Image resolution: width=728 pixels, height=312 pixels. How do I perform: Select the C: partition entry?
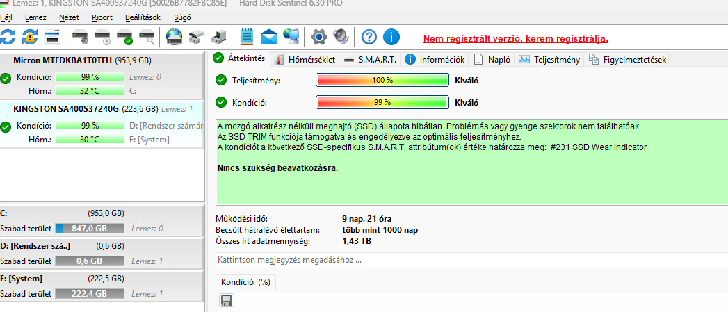click(102, 221)
